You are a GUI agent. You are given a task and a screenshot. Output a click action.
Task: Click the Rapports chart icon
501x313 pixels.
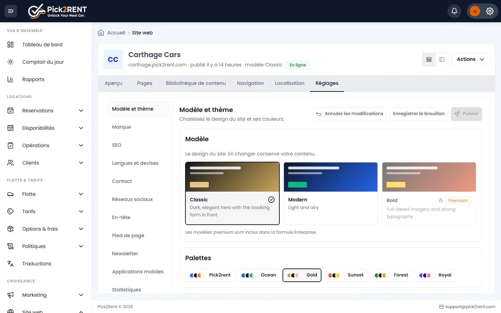point(10,79)
